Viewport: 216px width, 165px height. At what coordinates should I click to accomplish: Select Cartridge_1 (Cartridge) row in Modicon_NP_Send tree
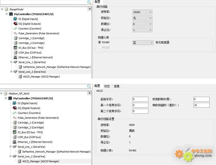click(31, 123)
